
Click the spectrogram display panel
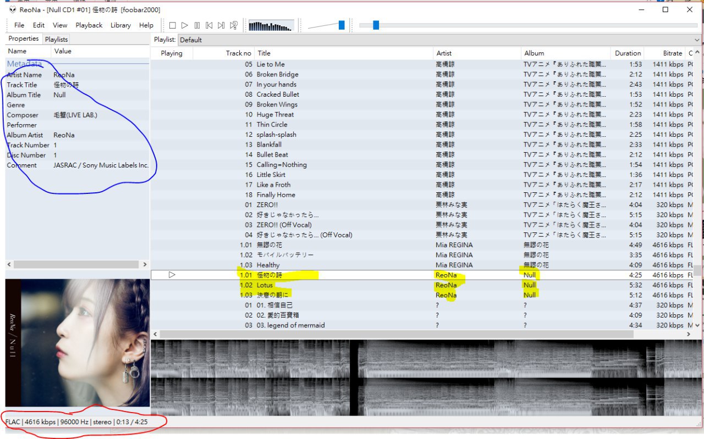427,377
